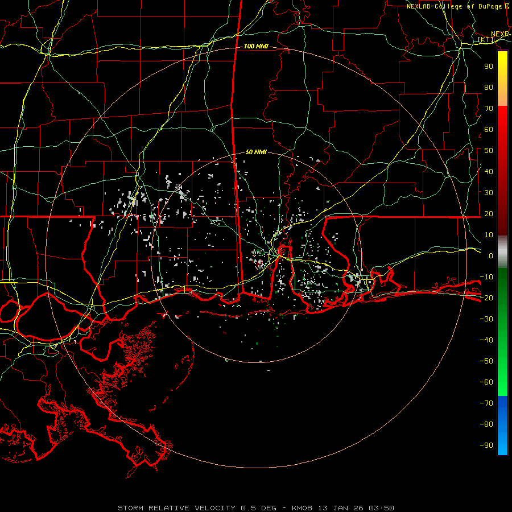This screenshot has height=512, width=512.
Task: Click the "KMOB" station ID in caption
Action: click(302, 508)
